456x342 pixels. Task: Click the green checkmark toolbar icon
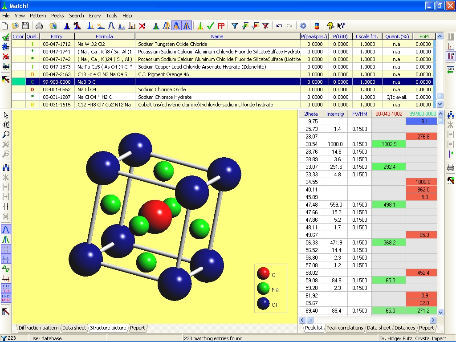tap(211, 26)
